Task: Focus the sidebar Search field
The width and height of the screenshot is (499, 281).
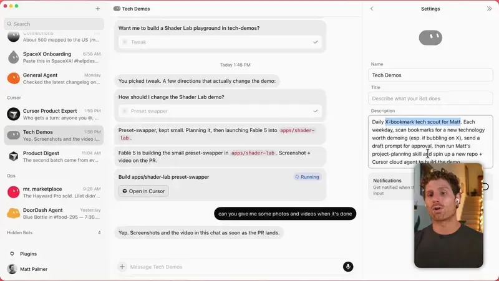Action: click(54, 24)
